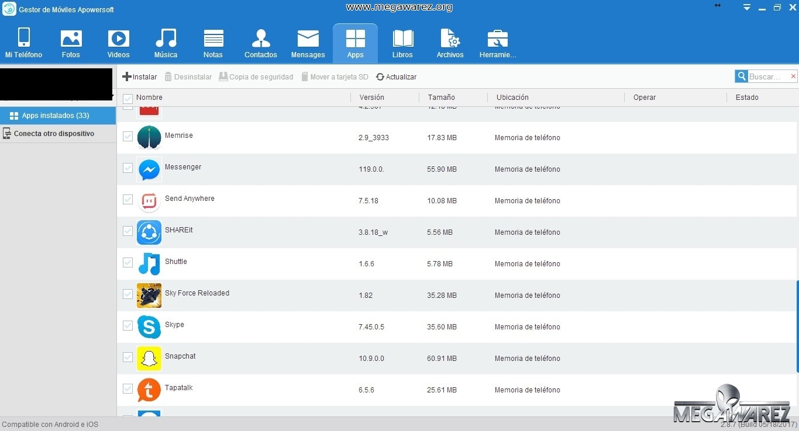Click the Ubicación column header
Image resolution: width=799 pixels, height=431 pixels.
click(x=512, y=98)
